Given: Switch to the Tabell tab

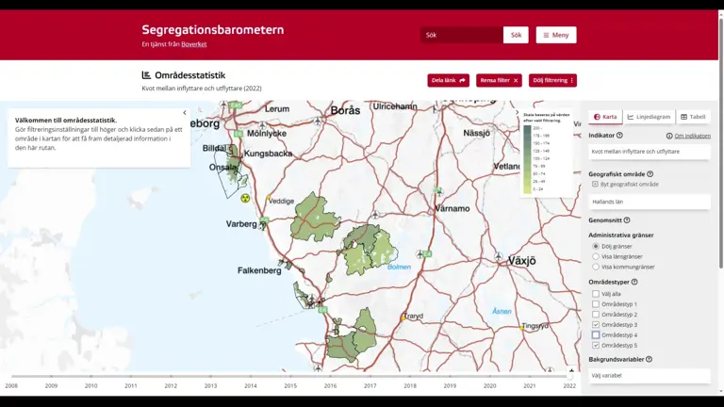Looking at the screenshot, I should pyautogui.click(x=693, y=117).
